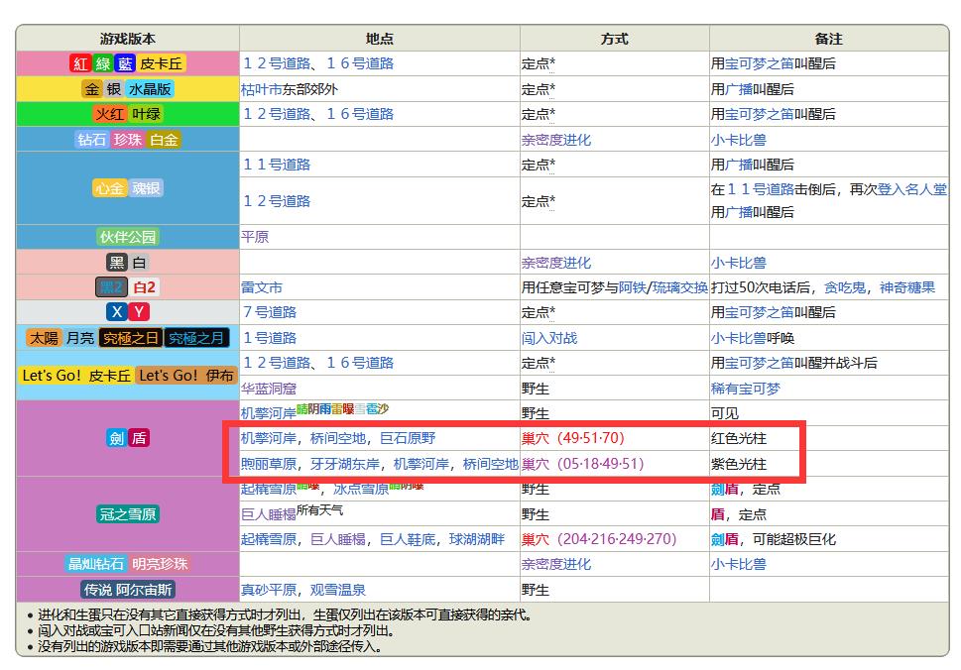Click the 巨石原野 location link
Viewport: 961px width, 670px height.
pos(408,438)
